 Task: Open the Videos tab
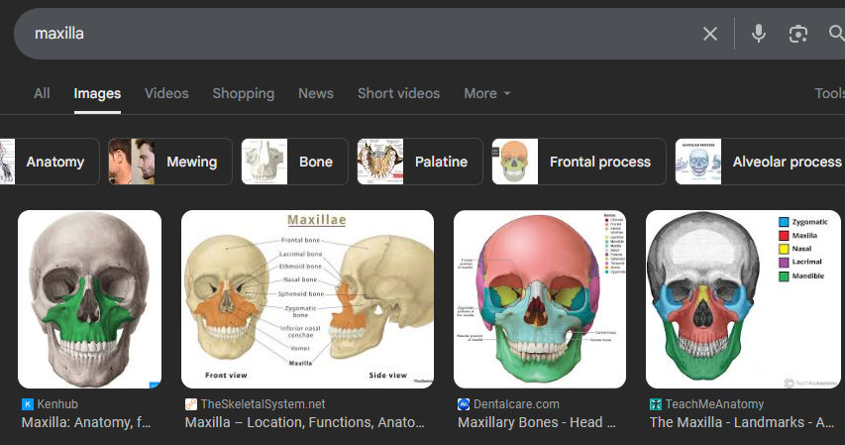pyautogui.click(x=166, y=93)
